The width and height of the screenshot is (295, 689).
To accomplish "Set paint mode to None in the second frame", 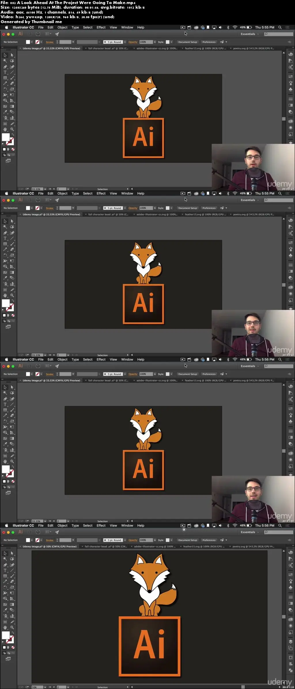I will pyautogui.click(x=13, y=315).
